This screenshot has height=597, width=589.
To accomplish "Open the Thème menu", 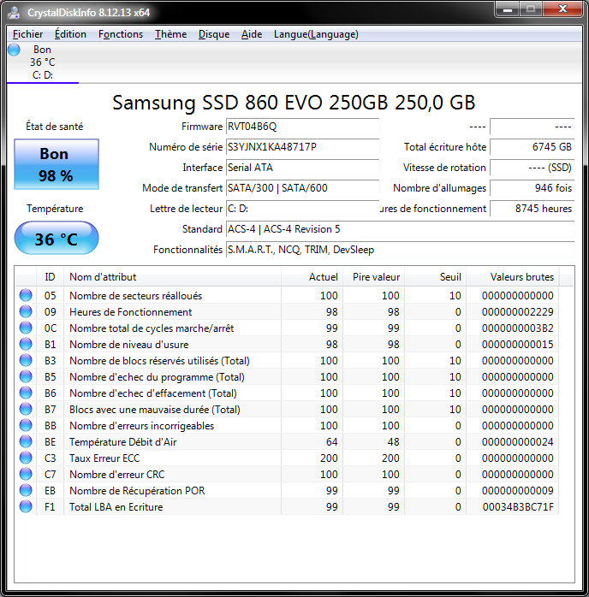I will (170, 34).
